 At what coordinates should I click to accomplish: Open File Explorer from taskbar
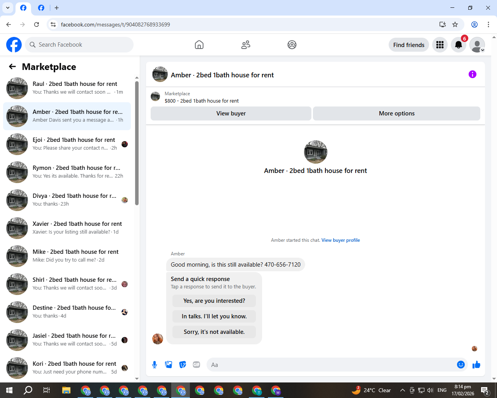coord(66,390)
